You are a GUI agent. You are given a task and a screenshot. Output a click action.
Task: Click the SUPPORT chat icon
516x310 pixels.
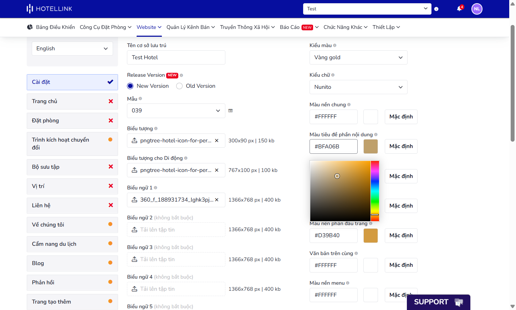(459, 303)
